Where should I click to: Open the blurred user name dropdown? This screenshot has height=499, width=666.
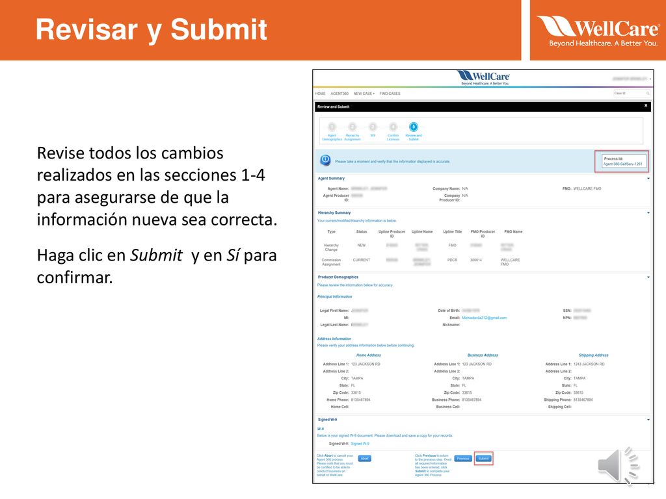click(x=631, y=79)
